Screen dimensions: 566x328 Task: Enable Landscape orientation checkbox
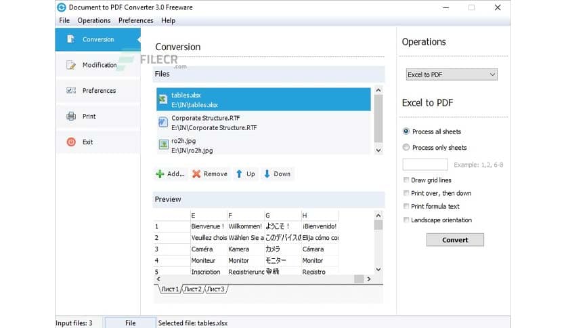406,220
